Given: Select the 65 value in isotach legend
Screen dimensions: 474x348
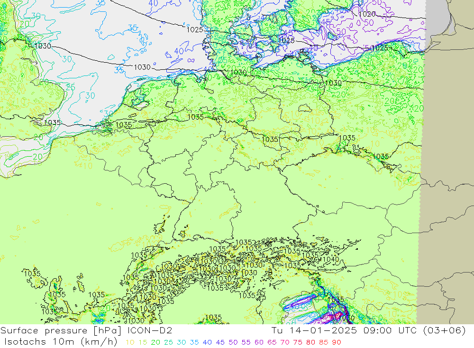Looking at the screenshot, I should 272,343.
